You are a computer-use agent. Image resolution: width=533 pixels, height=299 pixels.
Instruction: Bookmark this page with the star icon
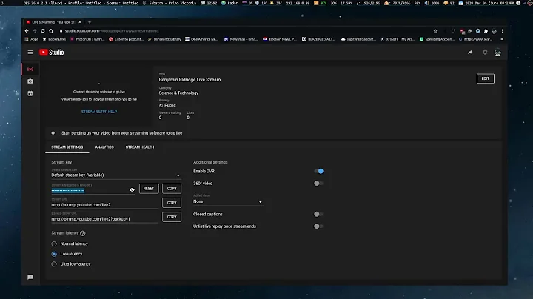pyautogui.click(x=435, y=31)
